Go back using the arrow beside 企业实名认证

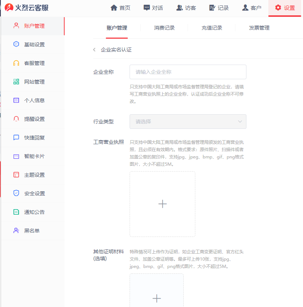point(95,50)
